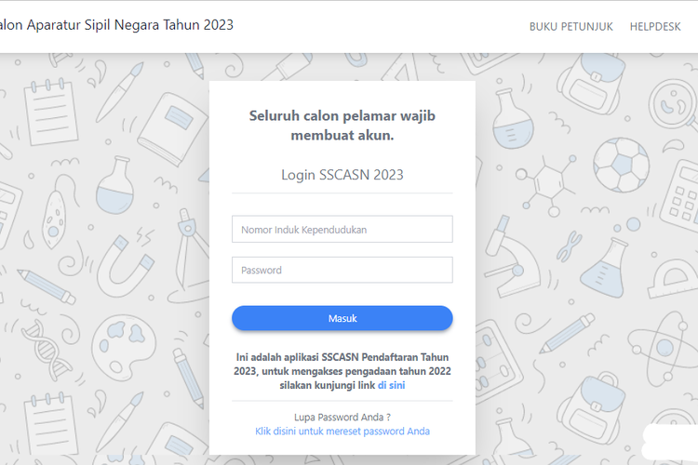Open the HELPDESK menu item
Viewport: 698px width, 465px height.
(655, 27)
